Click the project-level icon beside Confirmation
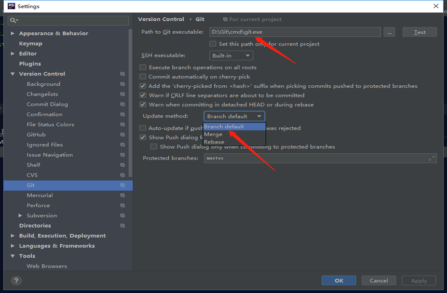 (x=123, y=114)
